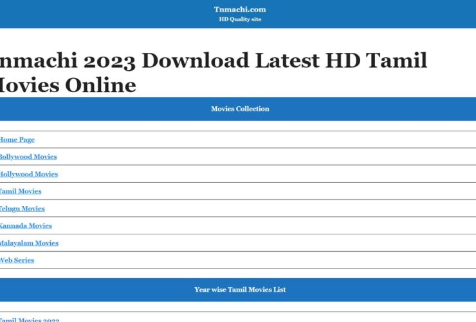
Task: Click the Tnmachi.com site title
Action: [x=240, y=9]
